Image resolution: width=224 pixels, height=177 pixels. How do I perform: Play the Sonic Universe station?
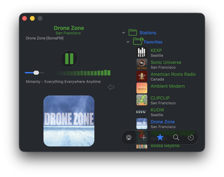point(166,64)
